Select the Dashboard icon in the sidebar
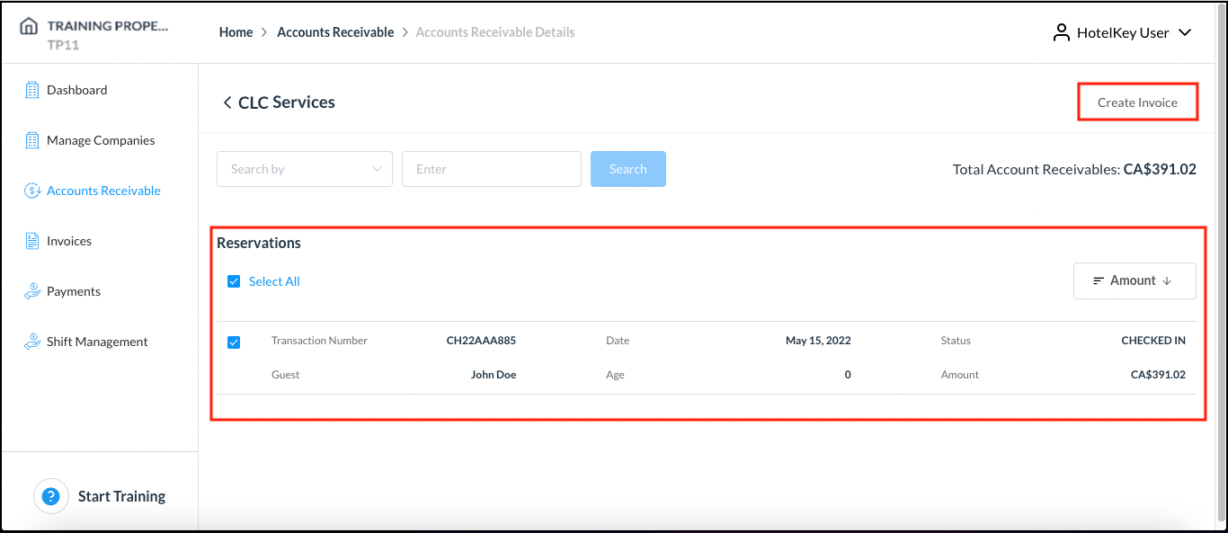This screenshot has width=1228, height=533. 33,89
